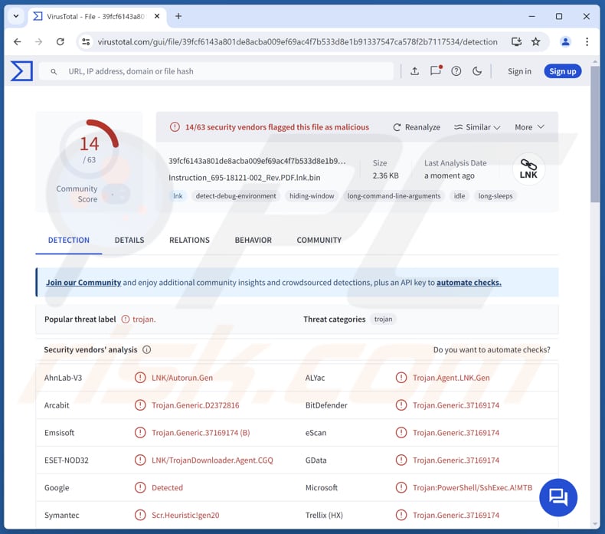This screenshot has height=534, width=605.
Task: Click the LNK file type icon
Action: point(528,169)
